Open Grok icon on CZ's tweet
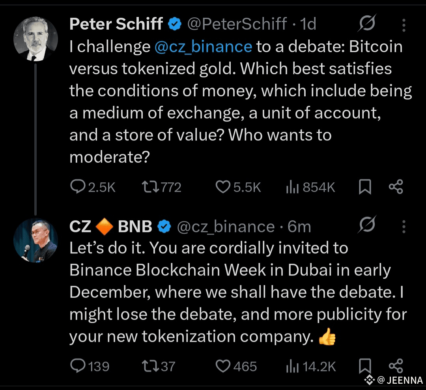Image resolution: width=426 pixels, height=390 pixels. pyautogui.click(x=367, y=226)
